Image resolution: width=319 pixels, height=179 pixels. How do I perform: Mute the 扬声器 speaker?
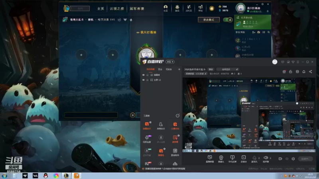pos(266,159)
